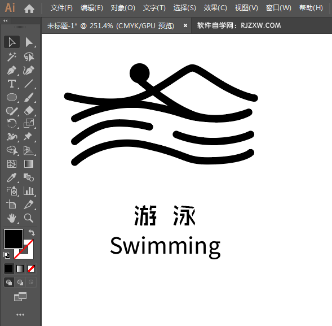
Task: Choose the Hand tool
Action: [x=12, y=218]
